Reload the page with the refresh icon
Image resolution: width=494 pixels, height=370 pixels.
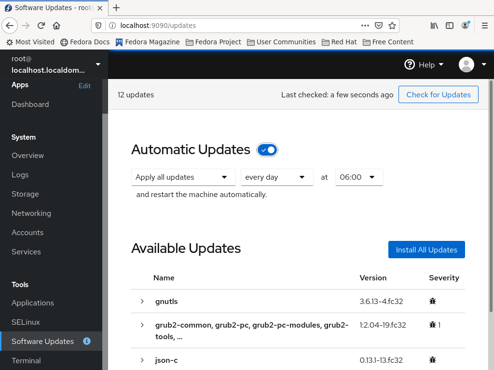pyautogui.click(x=41, y=26)
